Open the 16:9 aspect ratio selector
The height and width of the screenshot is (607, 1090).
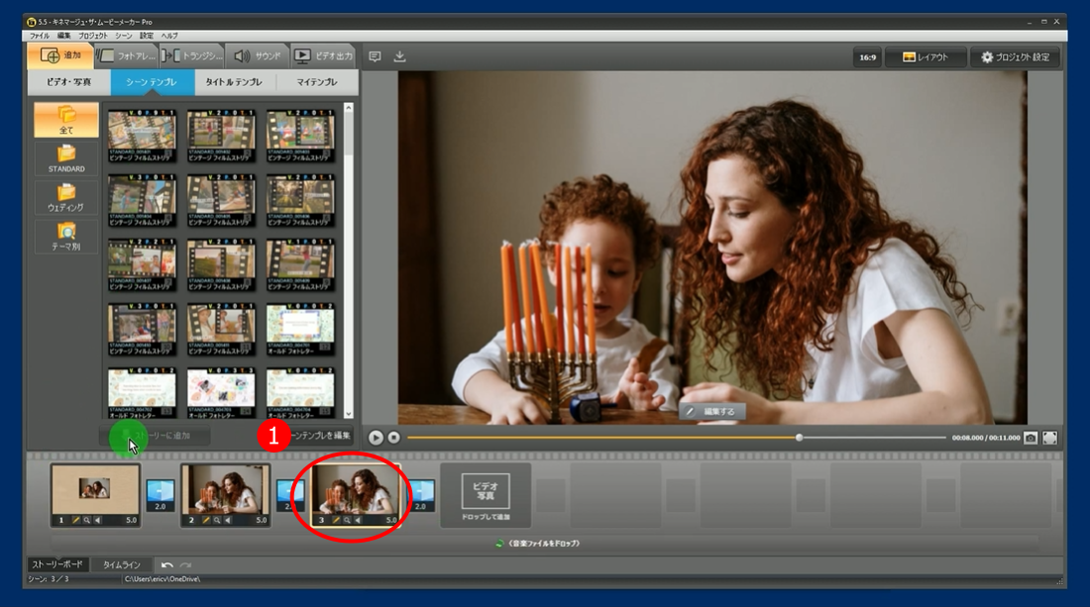867,57
